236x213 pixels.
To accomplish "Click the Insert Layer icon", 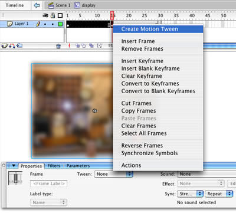I will [4, 46].
